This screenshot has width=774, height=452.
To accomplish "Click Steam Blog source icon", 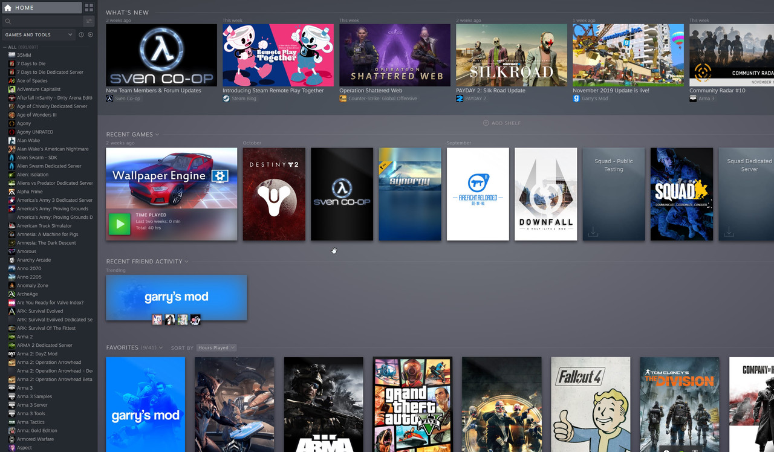I will [226, 98].
